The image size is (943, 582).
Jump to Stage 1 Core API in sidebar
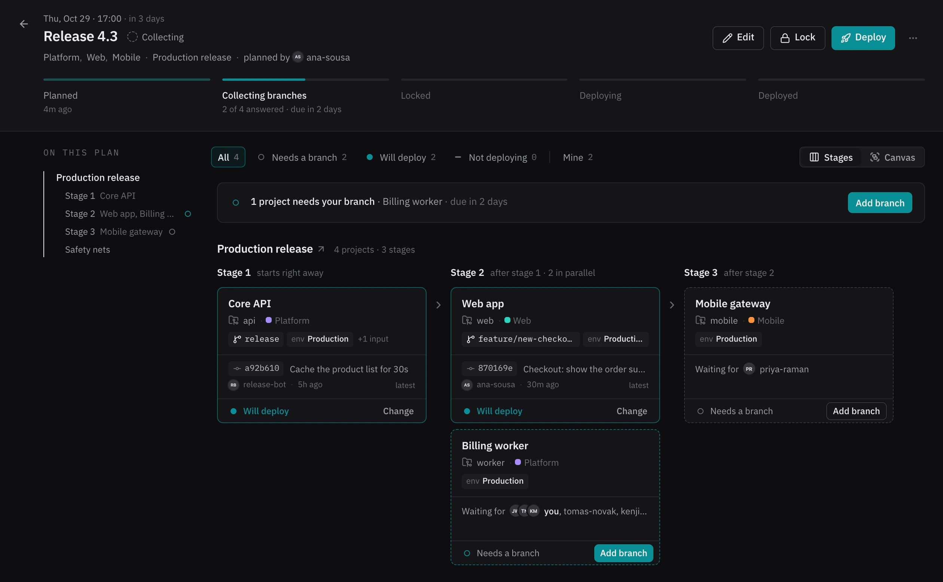100,195
